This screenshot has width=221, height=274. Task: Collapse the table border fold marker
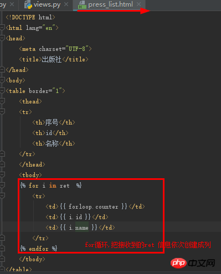(x=2, y=91)
